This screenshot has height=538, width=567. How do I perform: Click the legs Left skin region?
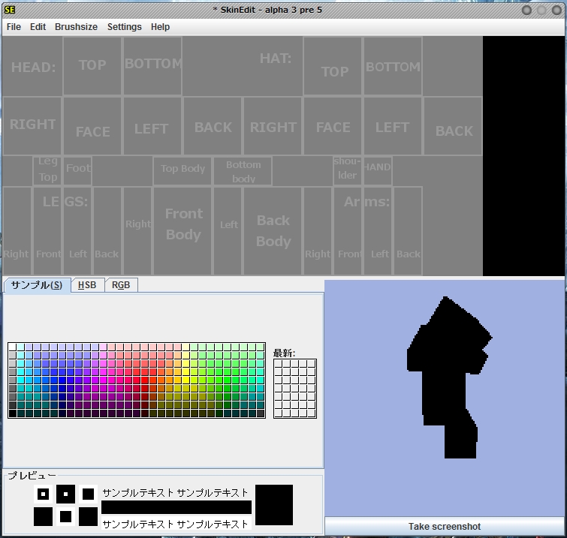(x=77, y=231)
